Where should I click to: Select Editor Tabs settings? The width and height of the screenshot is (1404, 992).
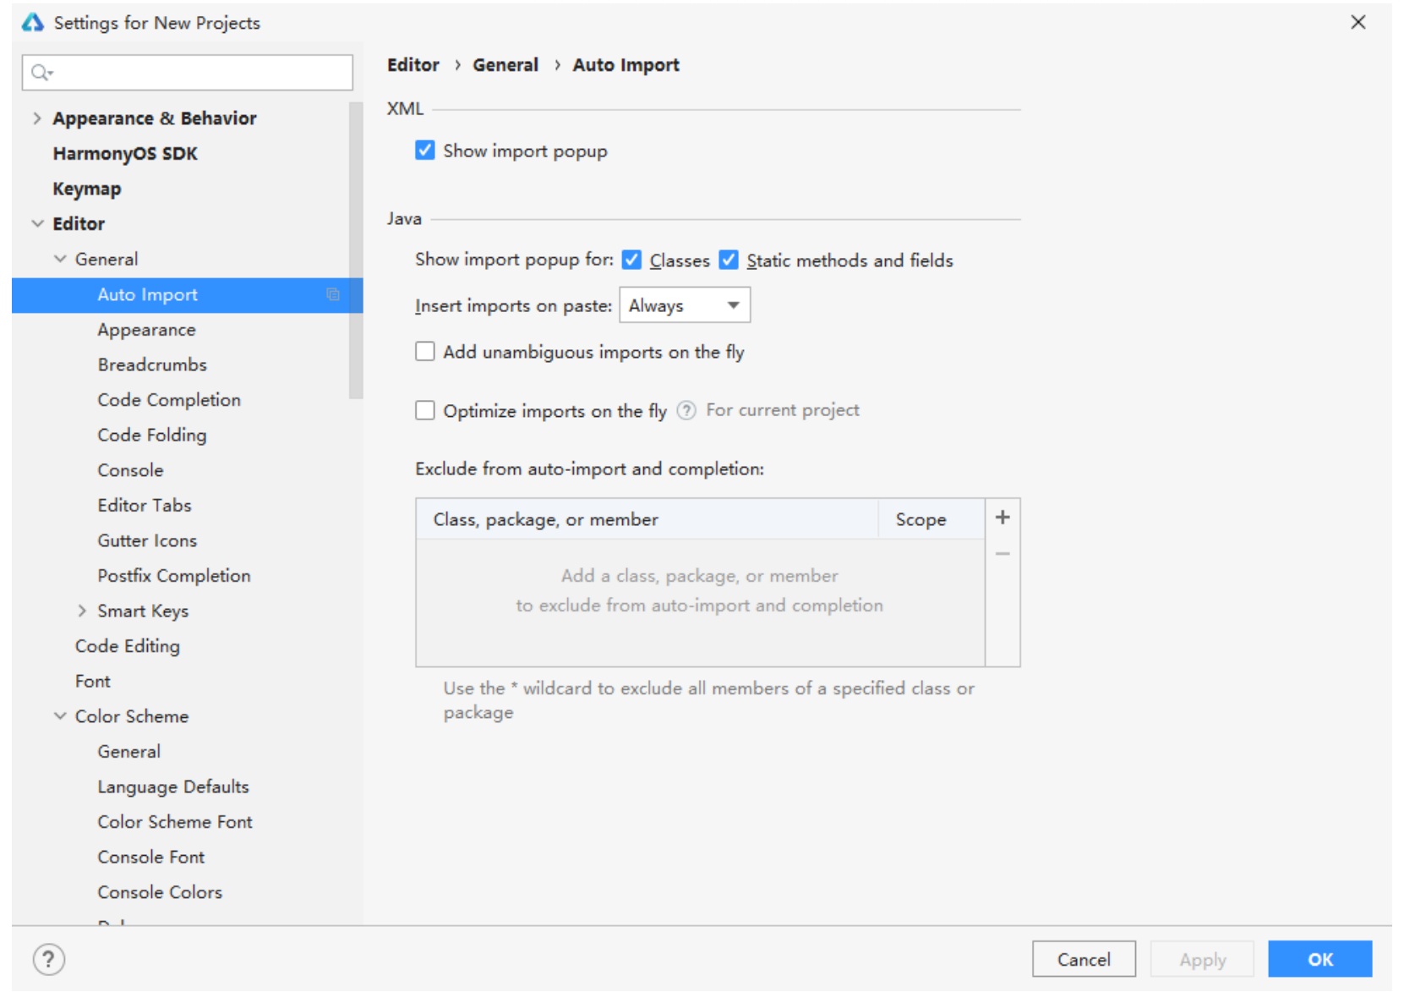pyautogui.click(x=145, y=505)
